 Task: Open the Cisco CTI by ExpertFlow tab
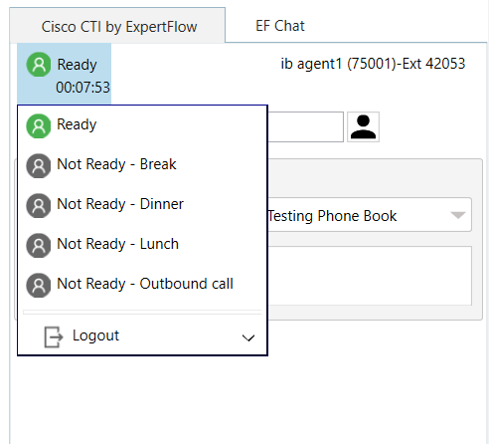117,26
